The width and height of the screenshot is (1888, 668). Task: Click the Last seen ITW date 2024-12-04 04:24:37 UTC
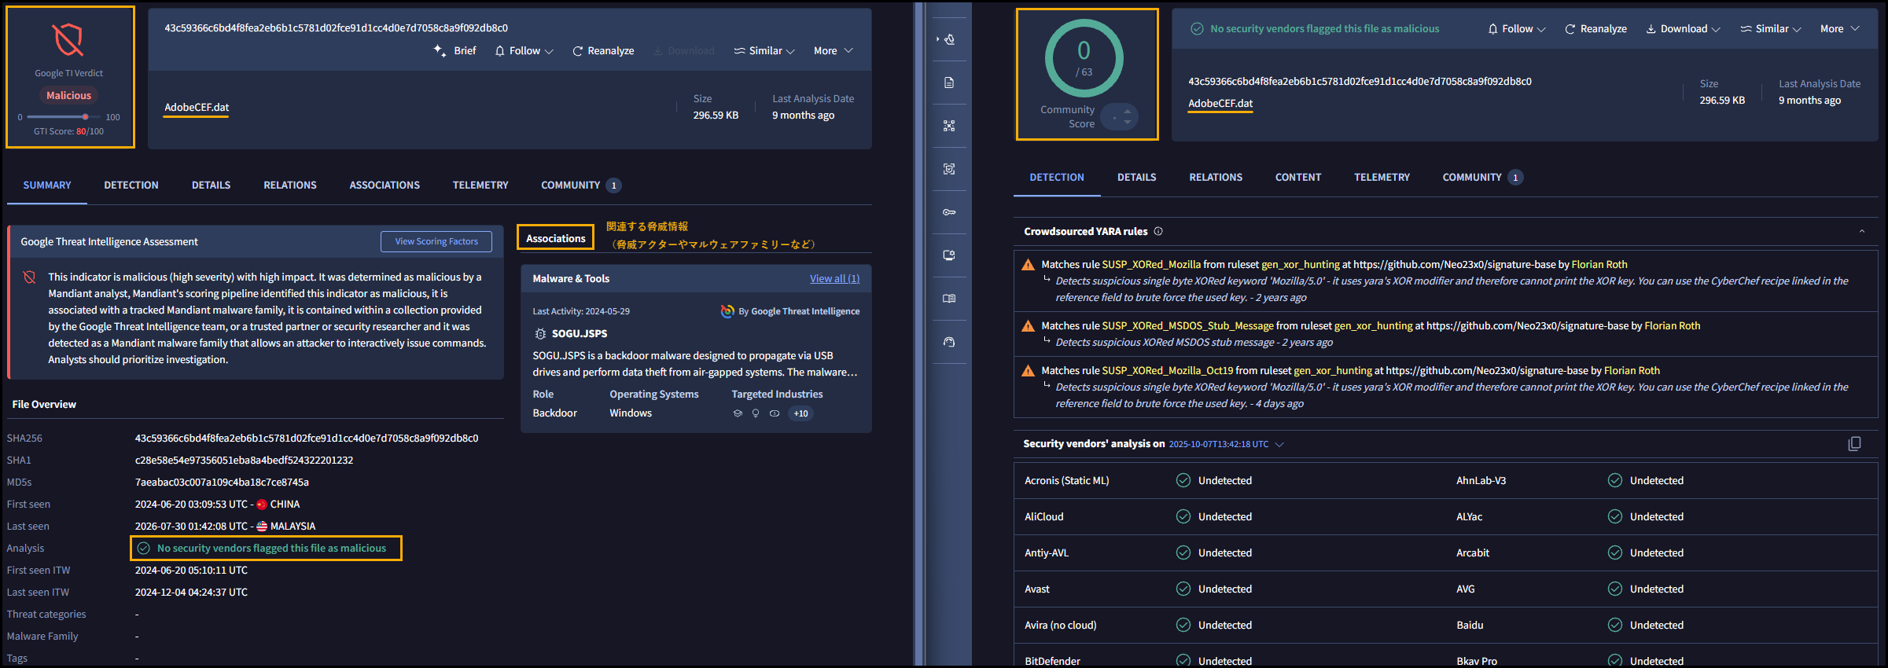point(191,593)
